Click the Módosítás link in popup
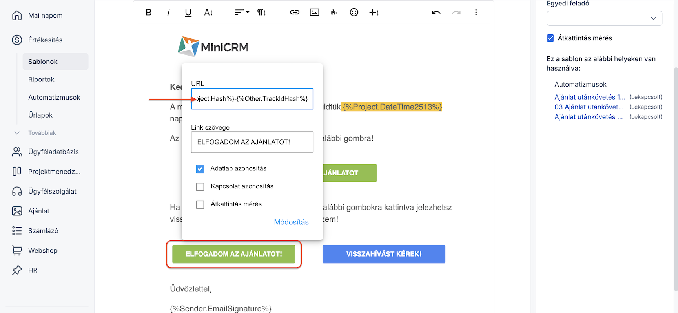Image resolution: width=678 pixels, height=313 pixels. click(x=291, y=222)
